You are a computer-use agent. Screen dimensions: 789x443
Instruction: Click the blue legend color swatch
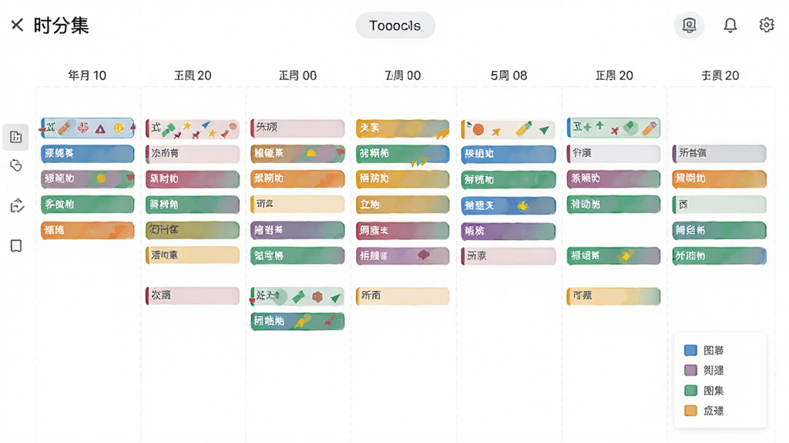(x=690, y=350)
